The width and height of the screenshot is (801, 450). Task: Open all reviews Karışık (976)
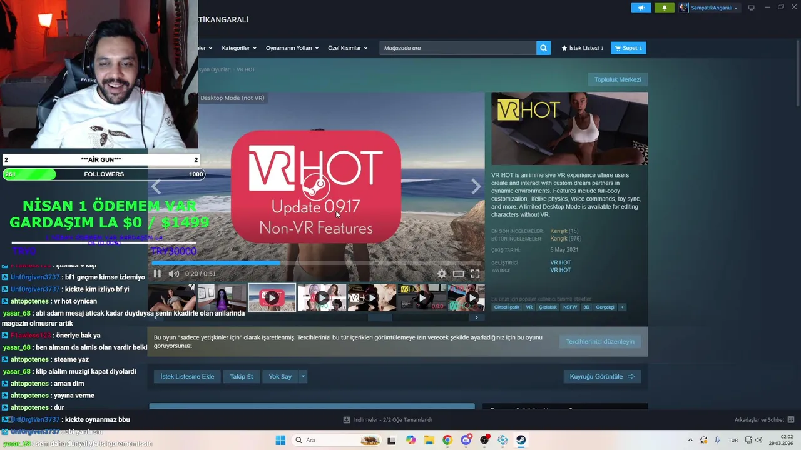click(566, 239)
